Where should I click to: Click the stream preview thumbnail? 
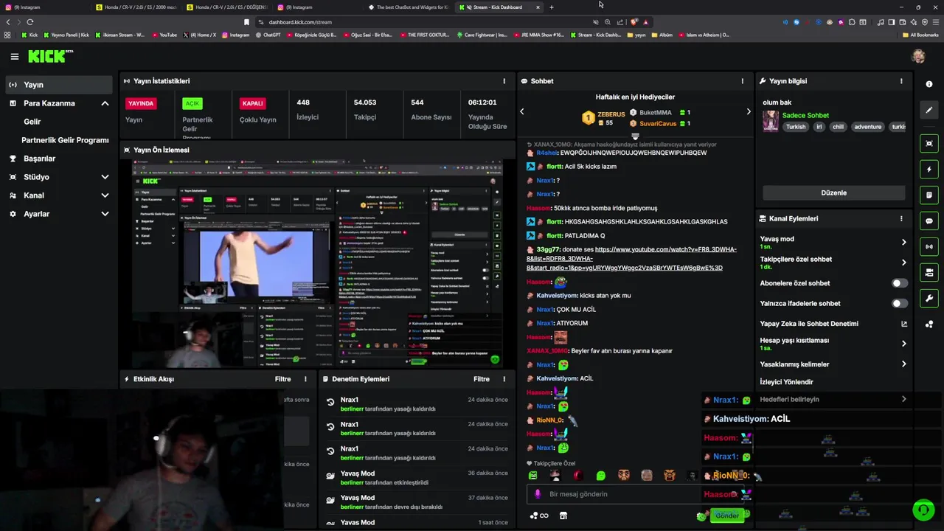coord(317,264)
